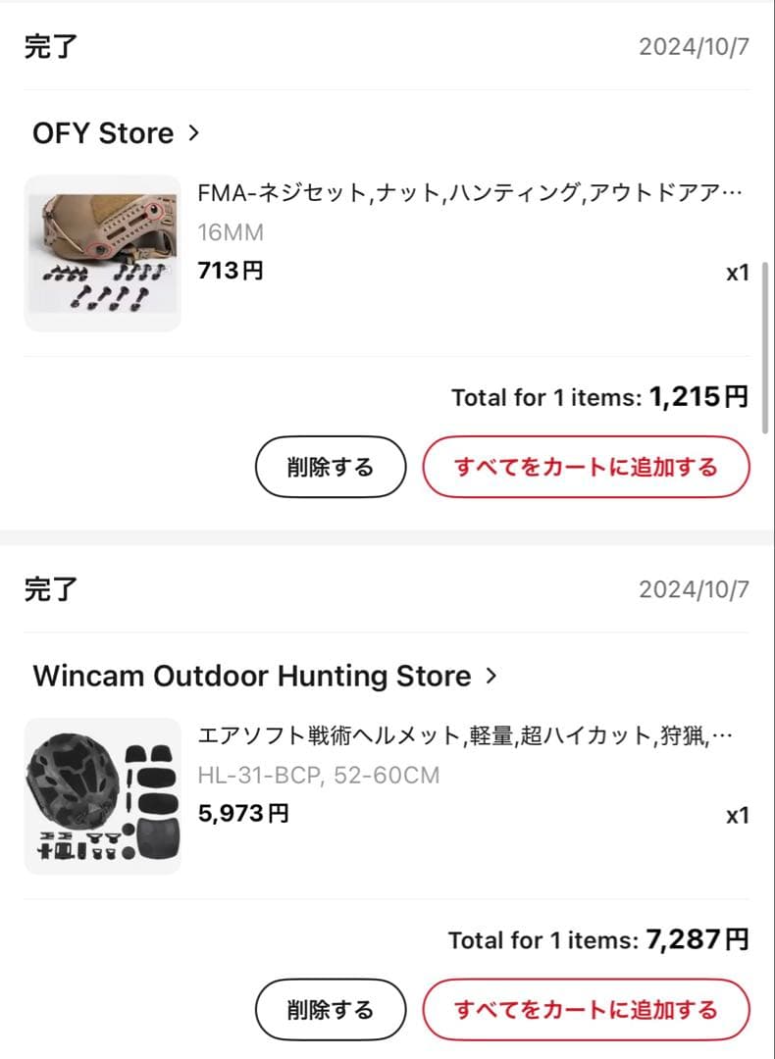Click the 完了 status of Wincam order
This screenshot has width=775, height=1059.
pos(50,589)
